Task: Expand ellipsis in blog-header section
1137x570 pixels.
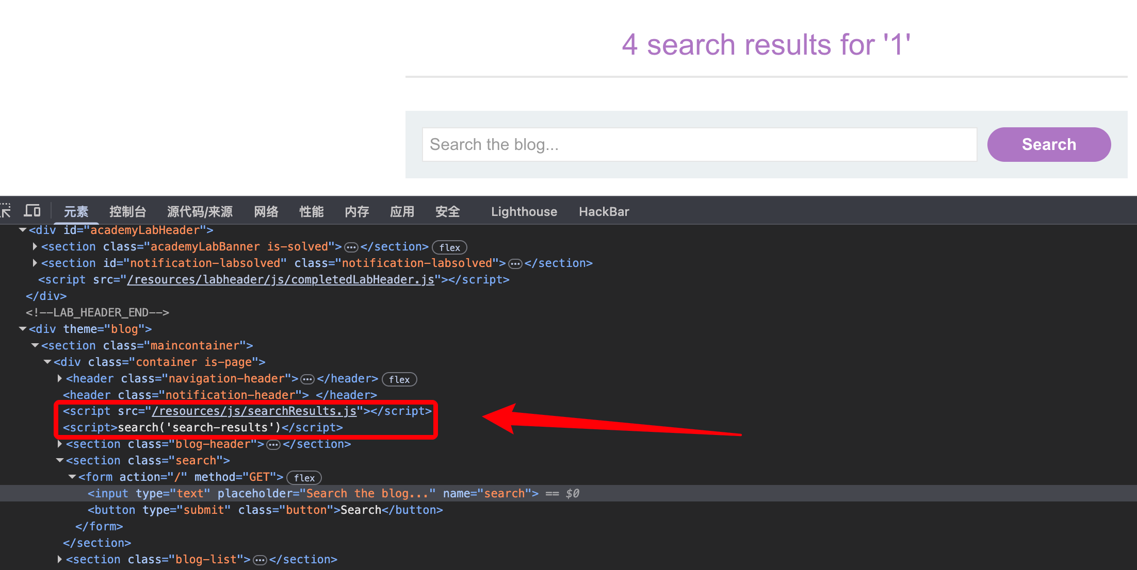Action: pos(273,445)
